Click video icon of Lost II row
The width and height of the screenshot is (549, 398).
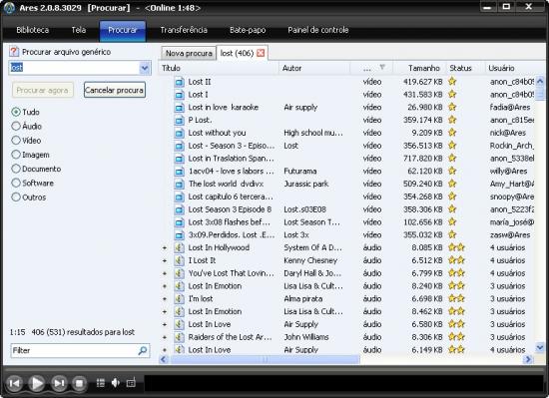coord(179,82)
